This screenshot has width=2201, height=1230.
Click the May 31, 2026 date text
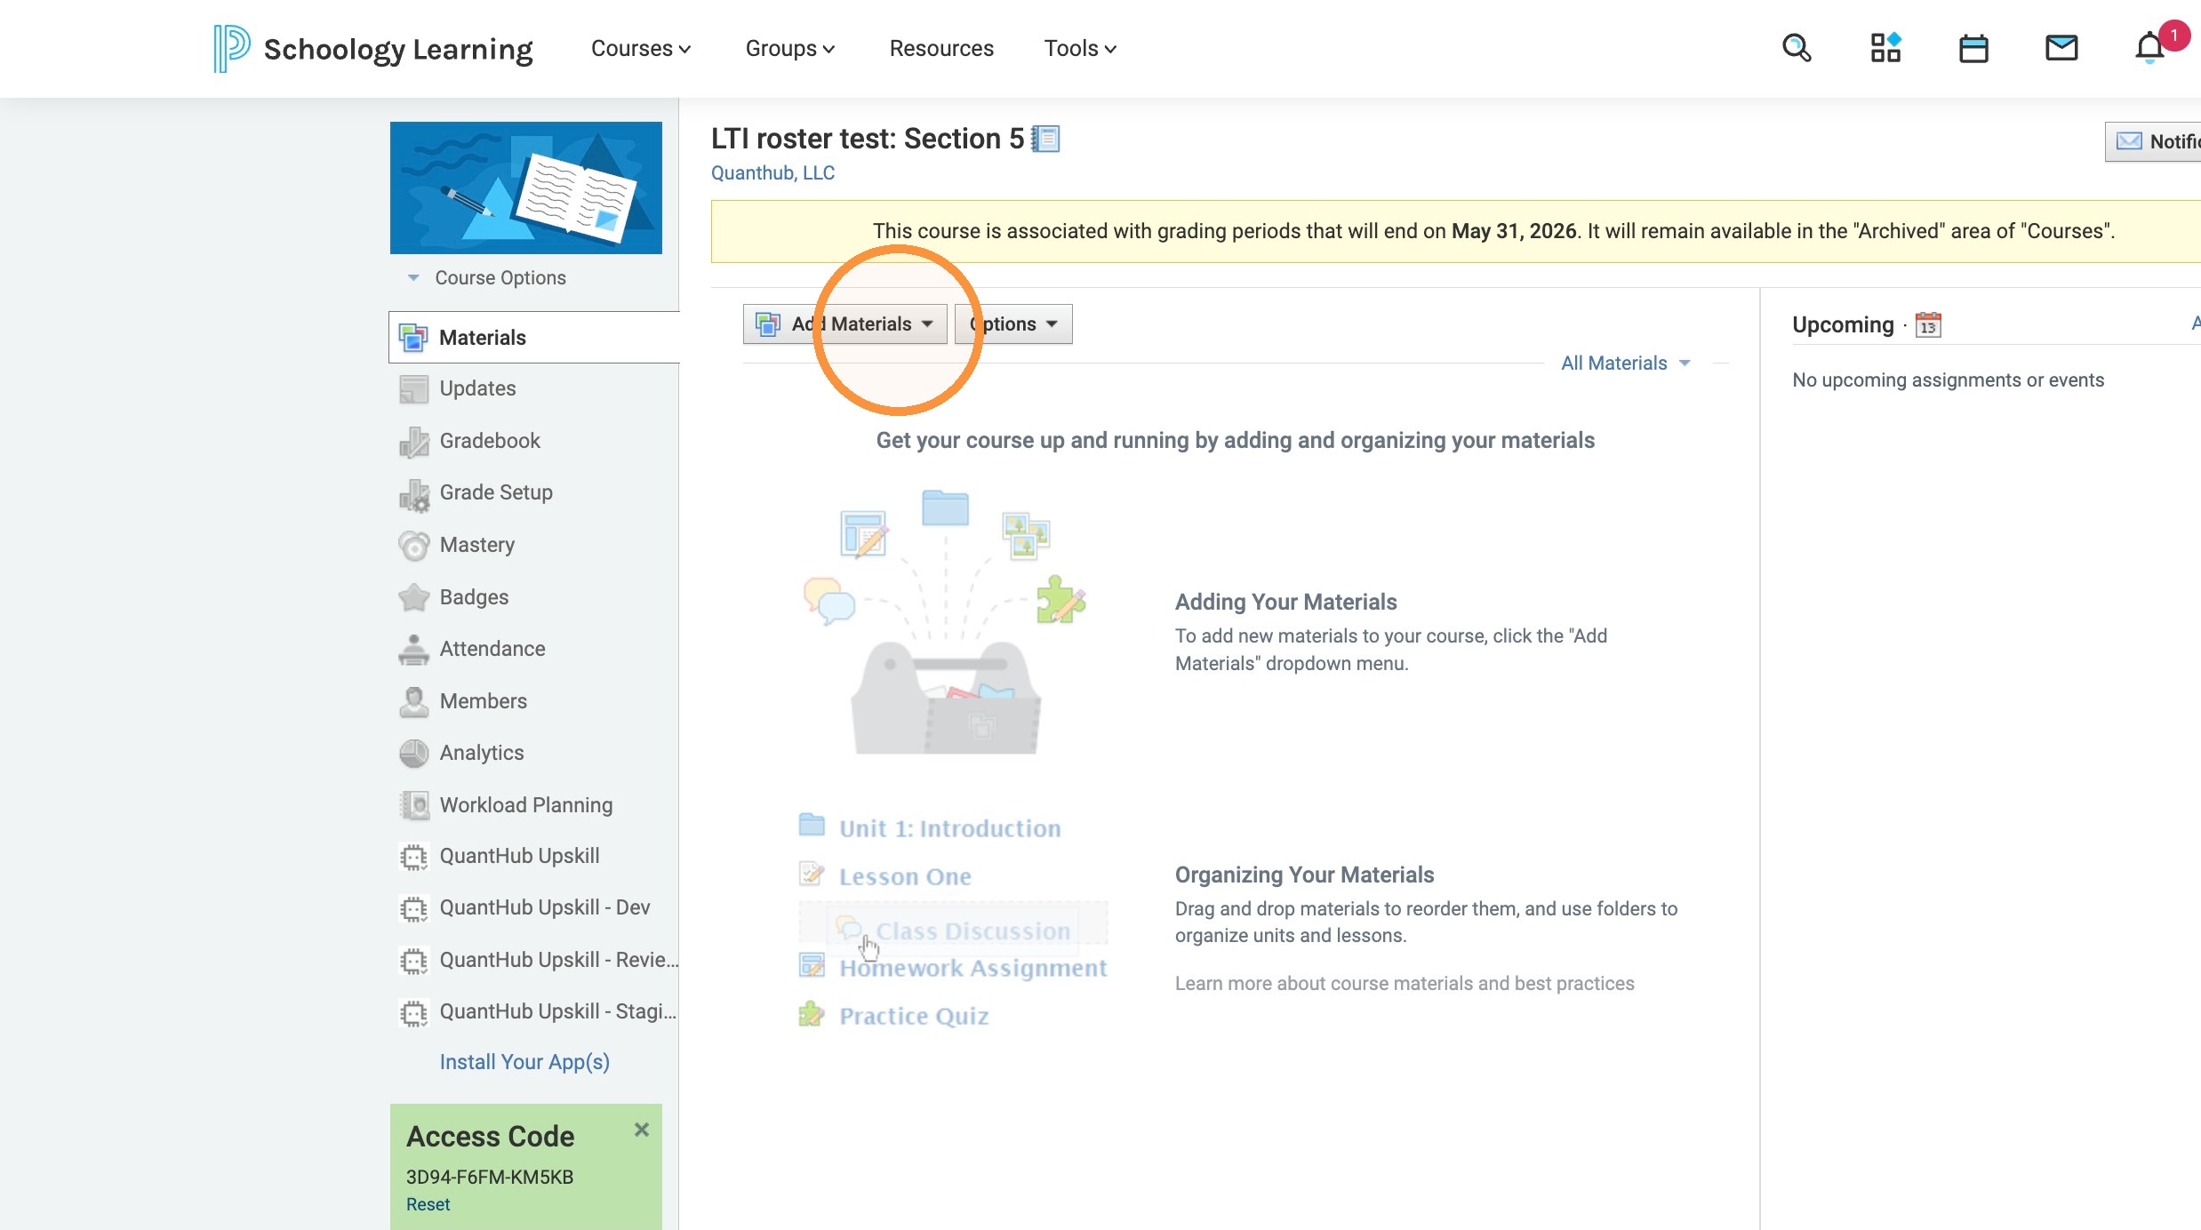click(x=1514, y=231)
